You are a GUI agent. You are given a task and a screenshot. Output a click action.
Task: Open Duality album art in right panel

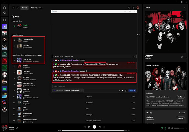[x=165, y=32]
